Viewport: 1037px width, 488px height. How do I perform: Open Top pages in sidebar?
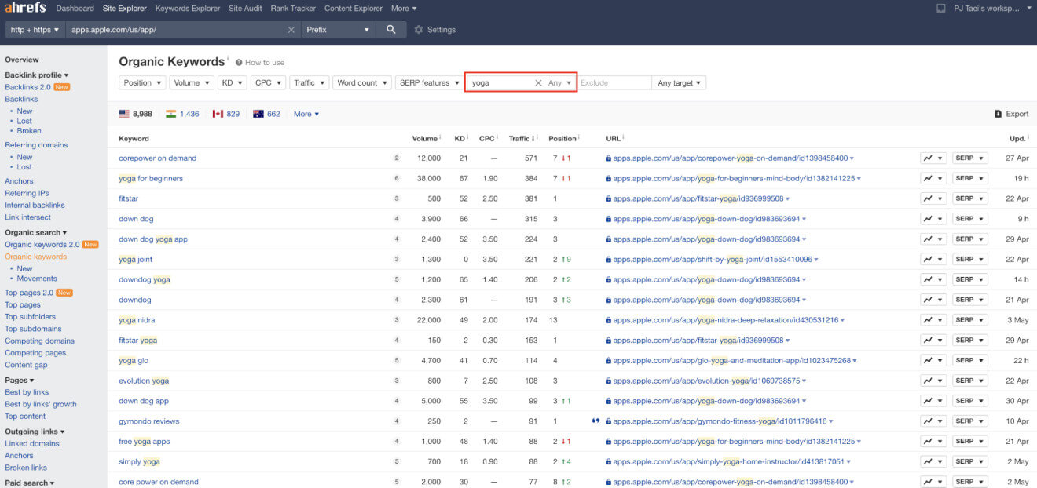(x=23, y=304)
